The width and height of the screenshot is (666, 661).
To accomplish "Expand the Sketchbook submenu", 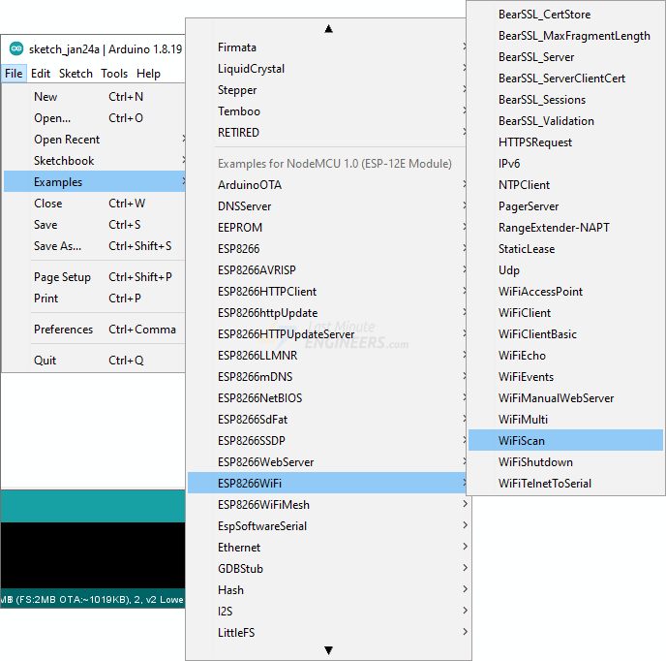I will click(x=64, y=161).
